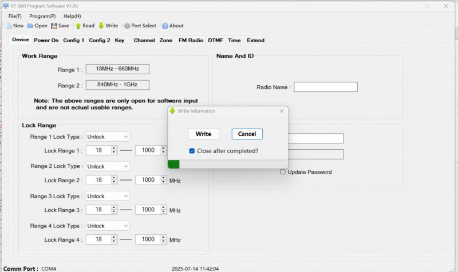458x272 pixels.
Task: Expand Range 2 Lock Type dropdown
Action: pyautogui.click(x=108, y=166)
